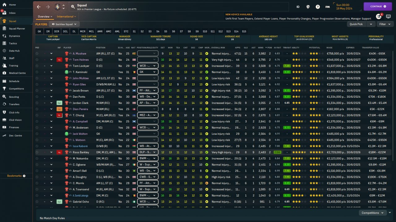The image size is (396, 222).
Task: Click the Bookmarks help icon
Action: pos(24,176)
